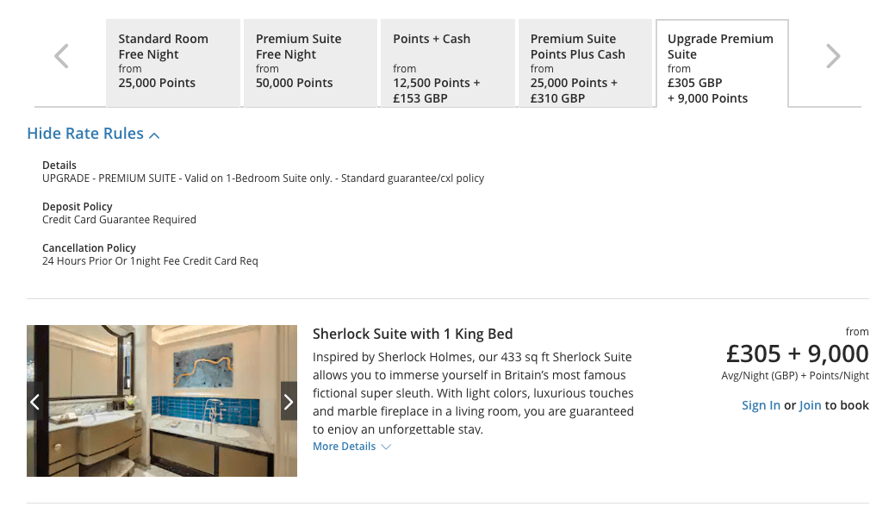Click the Sherlock Suite with 1 King Bed title
The height and width of the screenshot is (513, 889).
click(x=413, y=334)
